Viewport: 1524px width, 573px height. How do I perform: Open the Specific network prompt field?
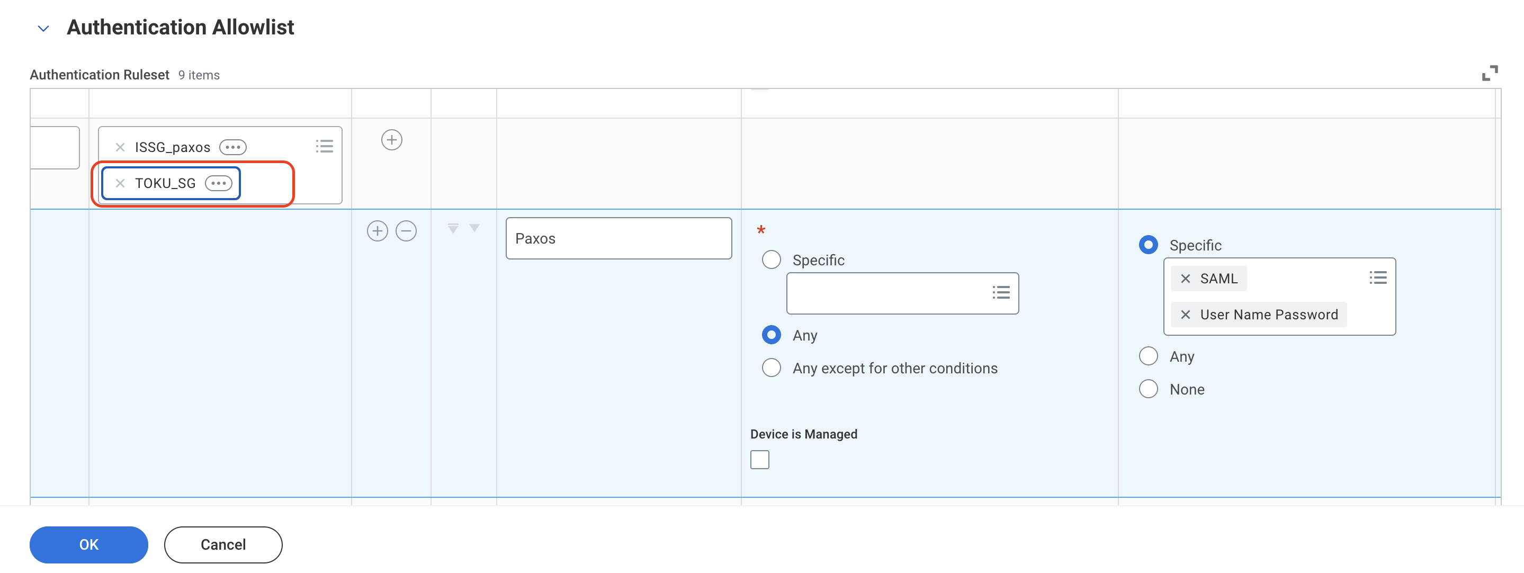click(902, 293)
